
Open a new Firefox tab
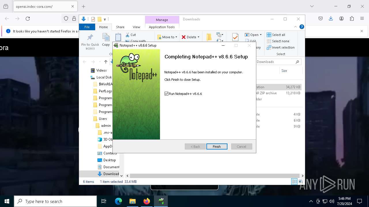[x=84, y=6]
